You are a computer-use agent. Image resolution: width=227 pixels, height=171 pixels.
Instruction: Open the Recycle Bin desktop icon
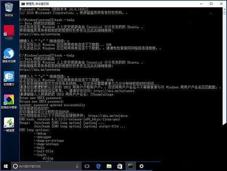9,9
